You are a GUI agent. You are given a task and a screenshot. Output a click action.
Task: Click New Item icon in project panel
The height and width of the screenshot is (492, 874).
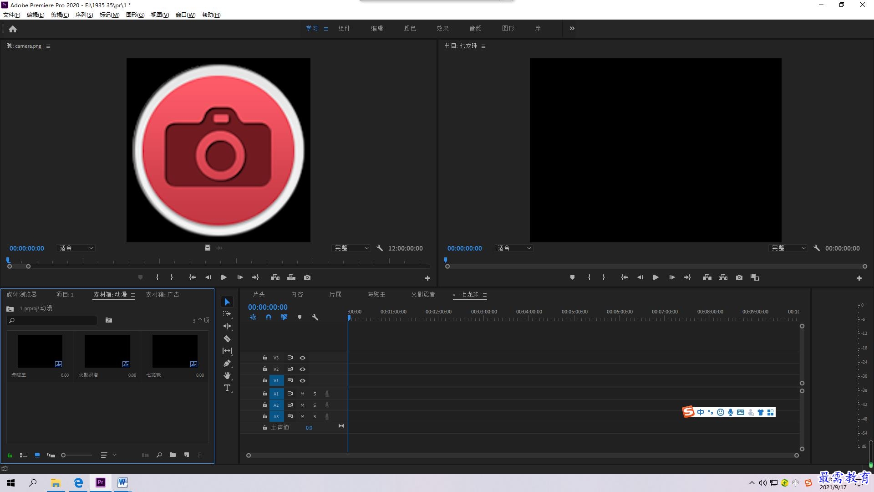tap(187, 455)
